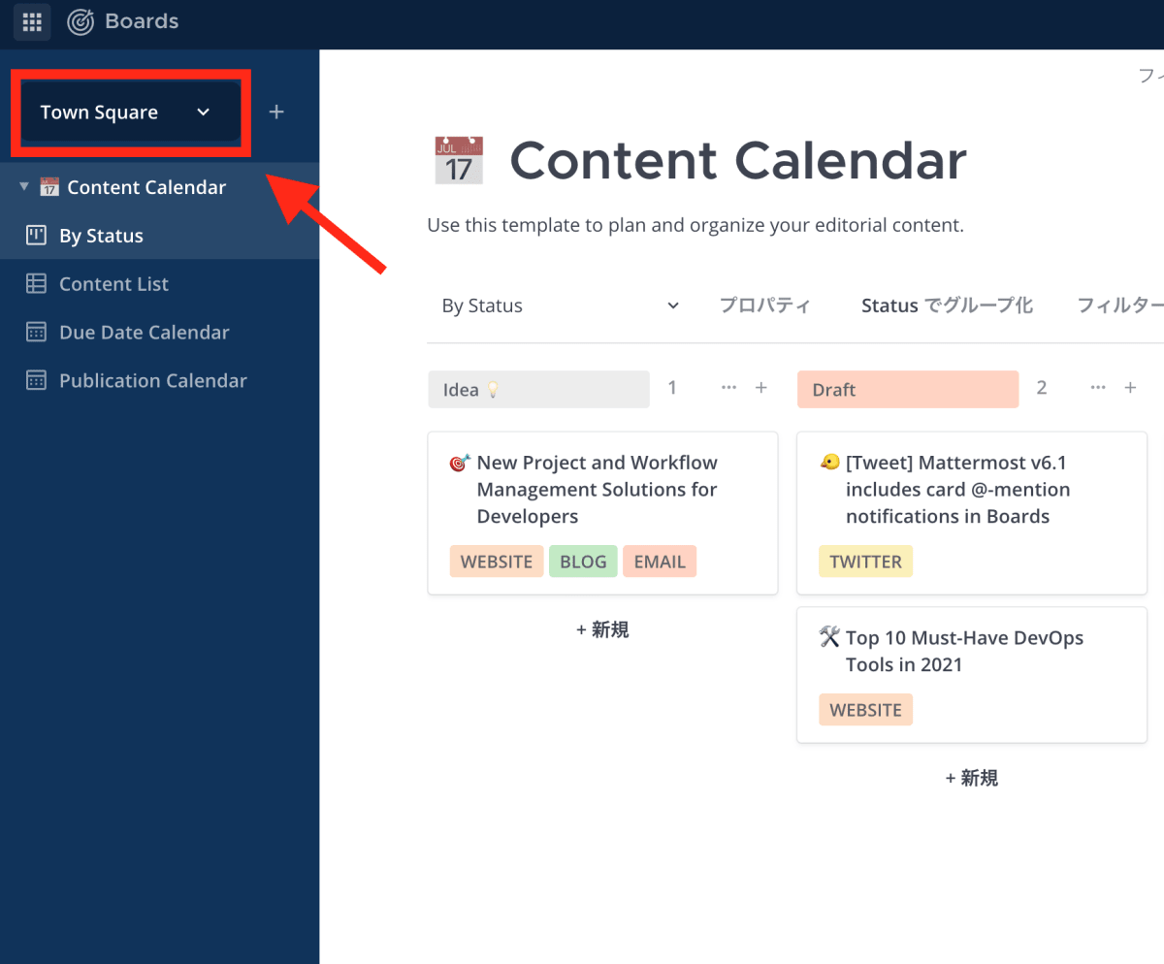Open Draft column options ellipsis menu
Viewport: 1164px width, 964px height.
(1098, 388)
